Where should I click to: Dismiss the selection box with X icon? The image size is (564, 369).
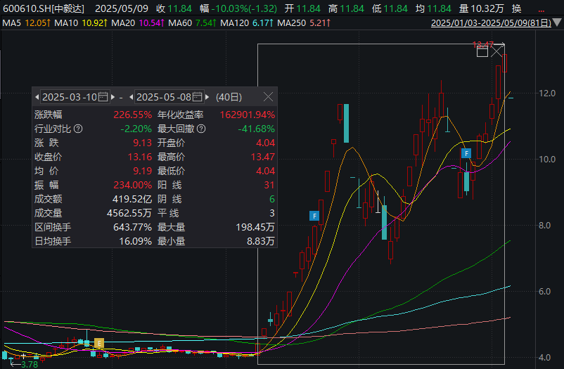coord(496,51)
